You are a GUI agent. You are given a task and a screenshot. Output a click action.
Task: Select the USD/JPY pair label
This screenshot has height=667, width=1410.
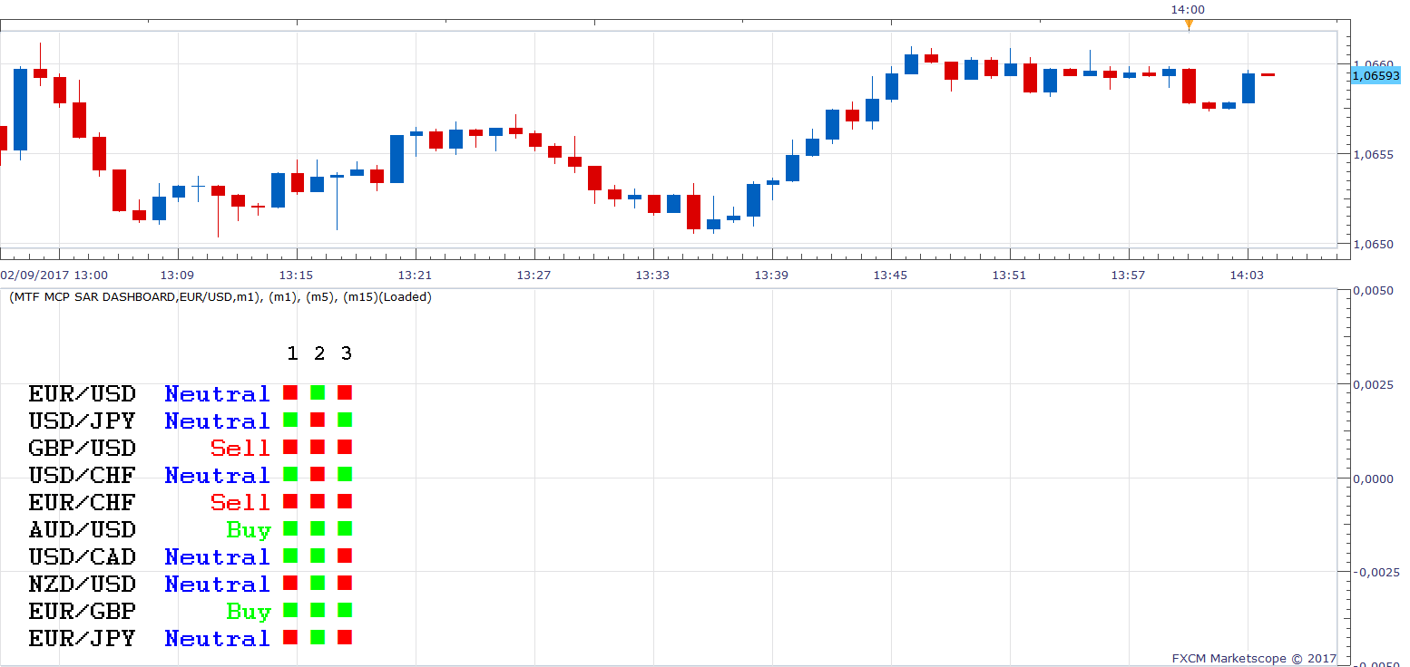point(82,421)
